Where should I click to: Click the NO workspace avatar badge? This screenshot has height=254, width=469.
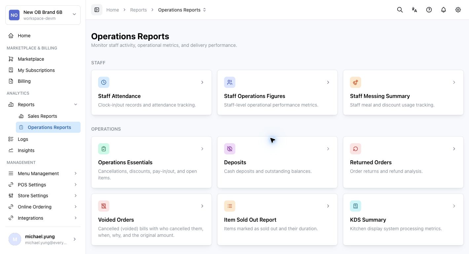tap(14, 15)
